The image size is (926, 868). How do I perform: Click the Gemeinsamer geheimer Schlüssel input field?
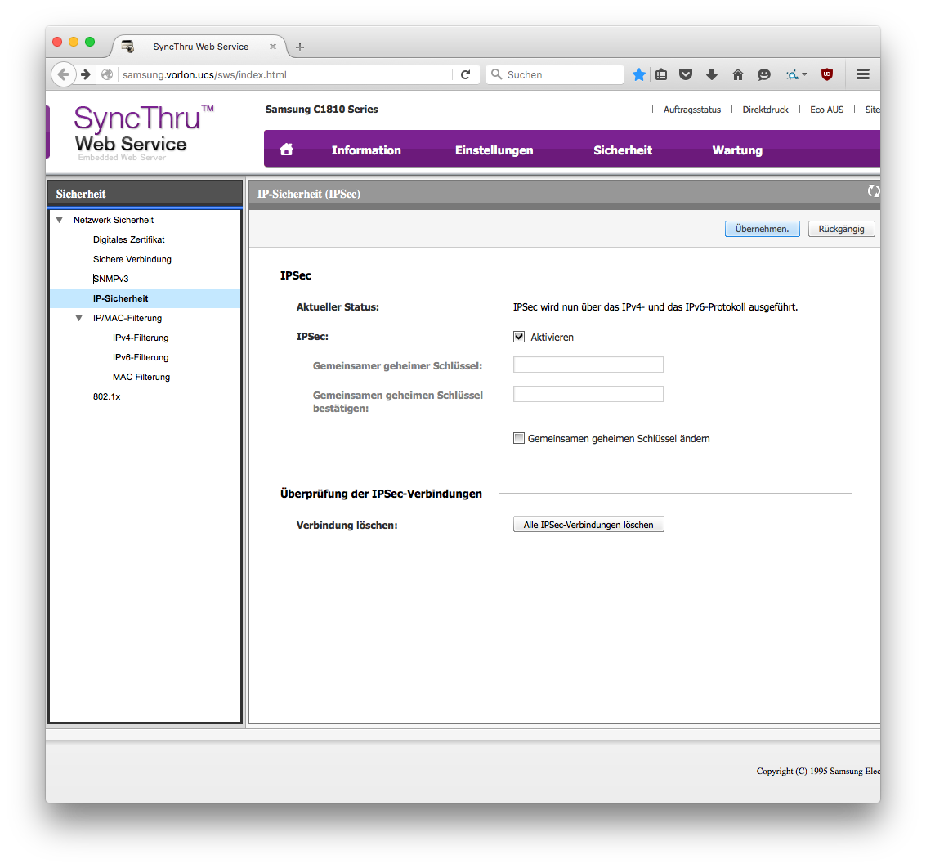[588, 365]
